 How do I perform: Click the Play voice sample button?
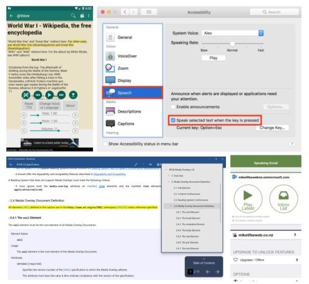[x=213, y=58]
